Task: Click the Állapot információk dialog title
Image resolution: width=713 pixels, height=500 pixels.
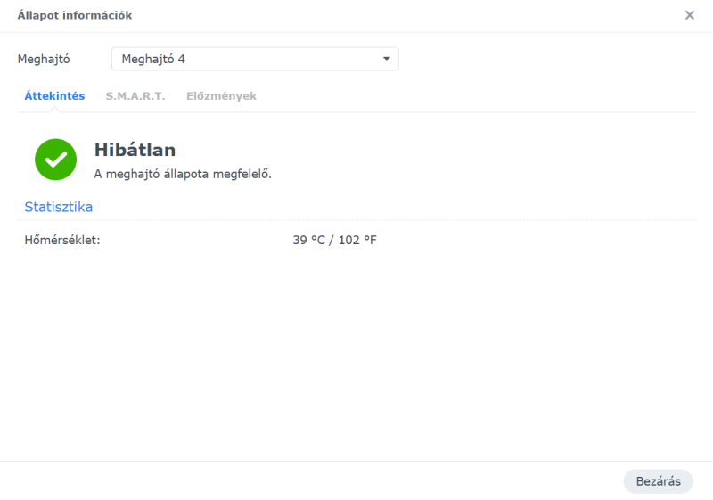Action: (x=75, y=15)
